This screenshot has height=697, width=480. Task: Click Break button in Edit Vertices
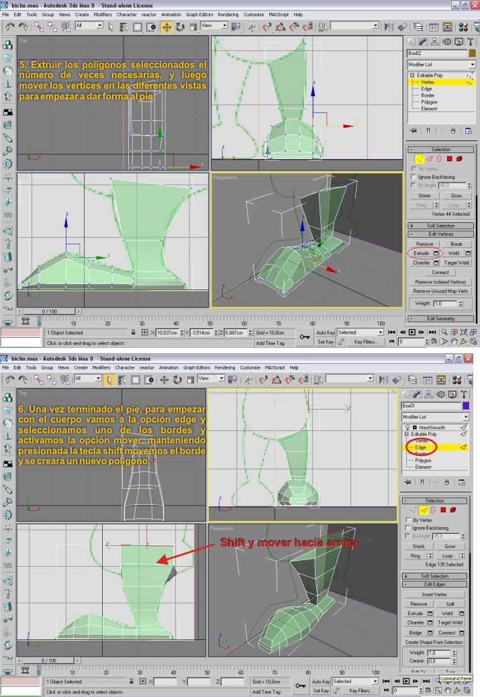(x=457, y=244)
